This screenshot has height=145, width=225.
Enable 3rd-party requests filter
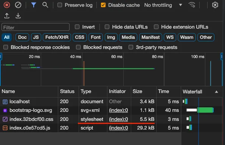[131, 47]
